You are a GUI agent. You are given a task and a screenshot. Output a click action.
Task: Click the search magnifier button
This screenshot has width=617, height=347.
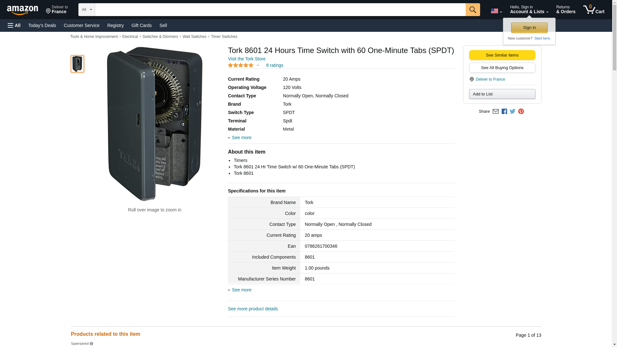pos(472,10)
